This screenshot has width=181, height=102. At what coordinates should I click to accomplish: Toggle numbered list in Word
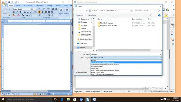[x=44, y=9]
